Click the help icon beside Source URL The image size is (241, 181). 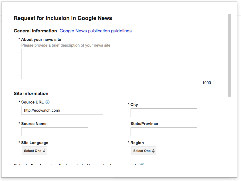click(47, 102)
